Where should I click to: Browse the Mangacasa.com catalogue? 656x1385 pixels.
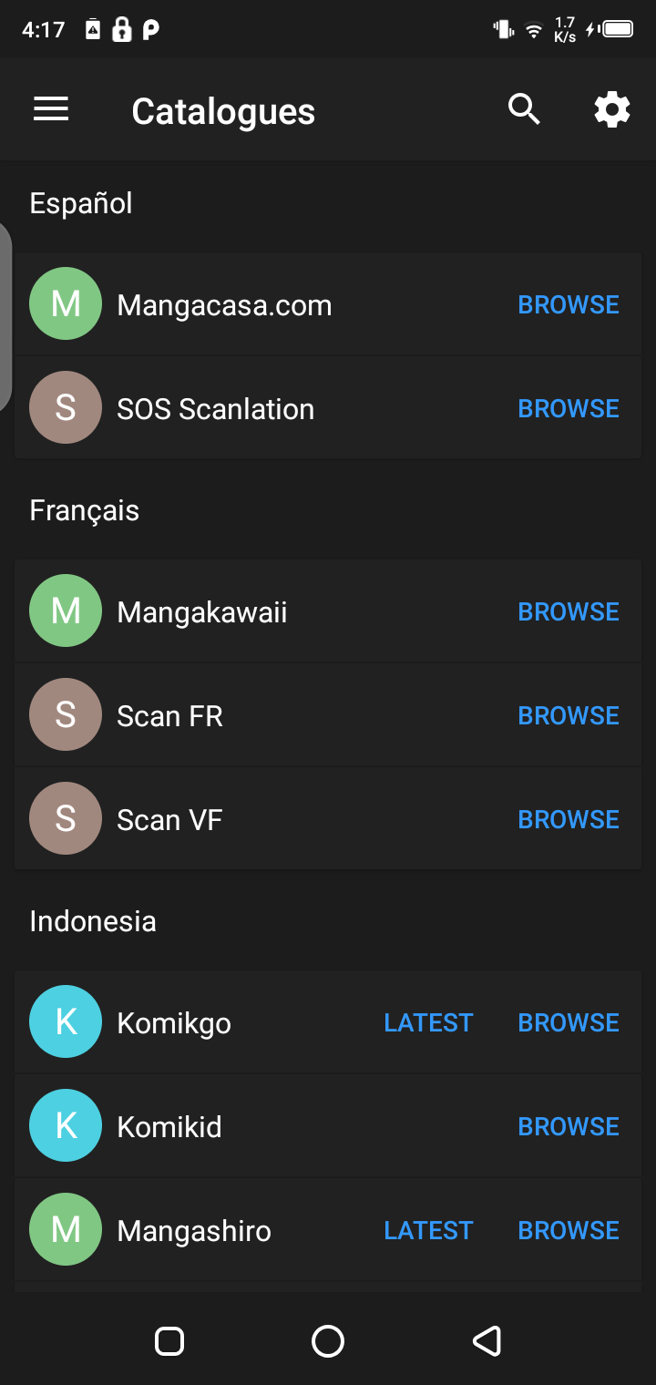click(x=569, y=304)
